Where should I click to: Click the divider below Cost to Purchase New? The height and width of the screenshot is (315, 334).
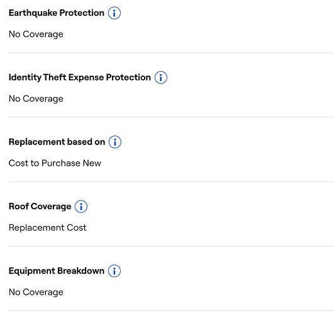click(x=171, y=181)
